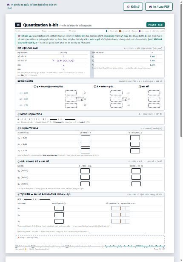
Task: Click the TỰ KIỂM section title
Action: (44, 194)
